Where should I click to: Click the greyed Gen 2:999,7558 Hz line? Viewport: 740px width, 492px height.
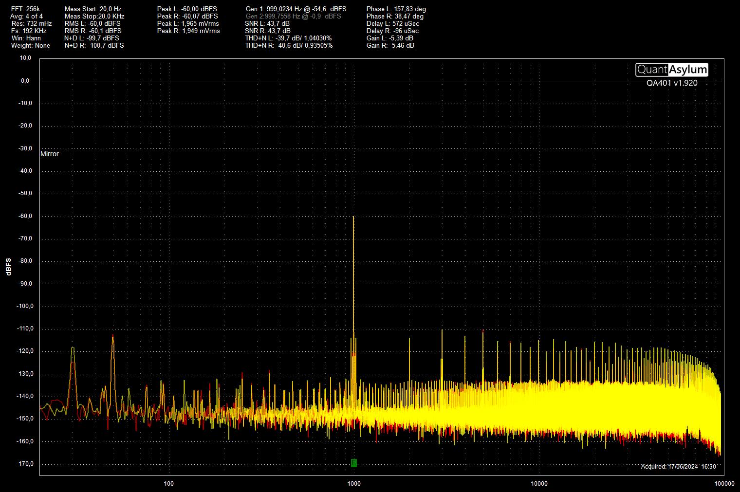(x=294, y=16)
